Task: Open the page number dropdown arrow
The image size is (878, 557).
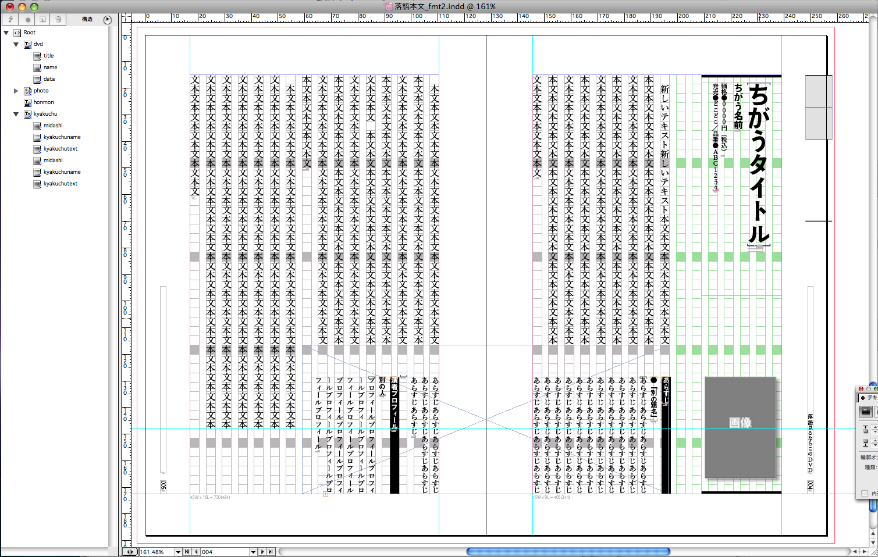Action: pyautogui.click(x=253, y=552)
